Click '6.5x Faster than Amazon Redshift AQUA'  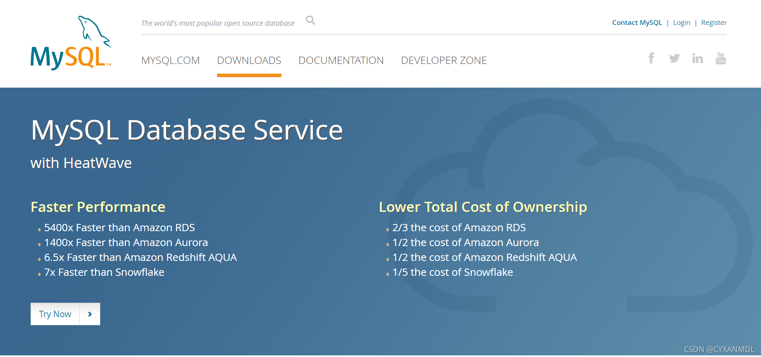click(x=141, y=257)
